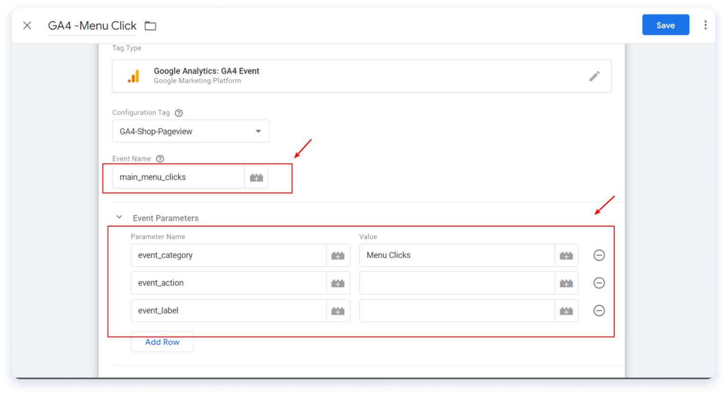Remove the event_label parameter row

pos(599,311)
